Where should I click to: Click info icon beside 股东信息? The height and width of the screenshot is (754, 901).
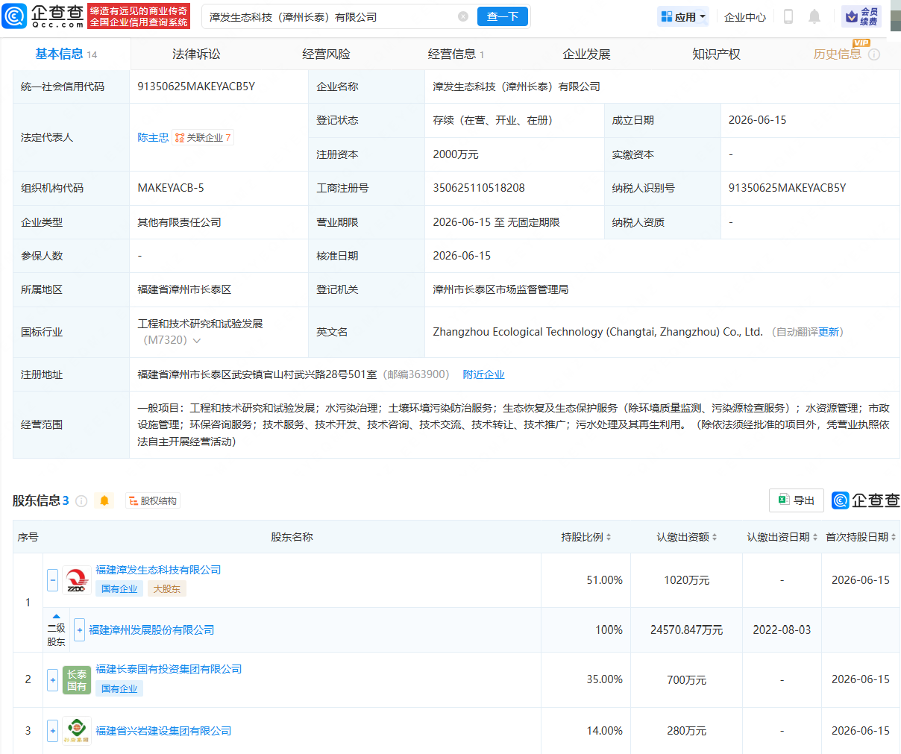[x=81, y=501]
